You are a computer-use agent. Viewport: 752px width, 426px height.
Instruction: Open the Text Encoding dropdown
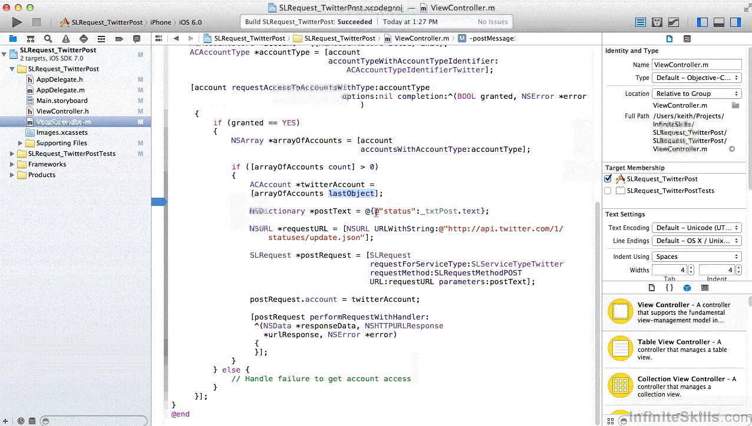tap(697, 228)
